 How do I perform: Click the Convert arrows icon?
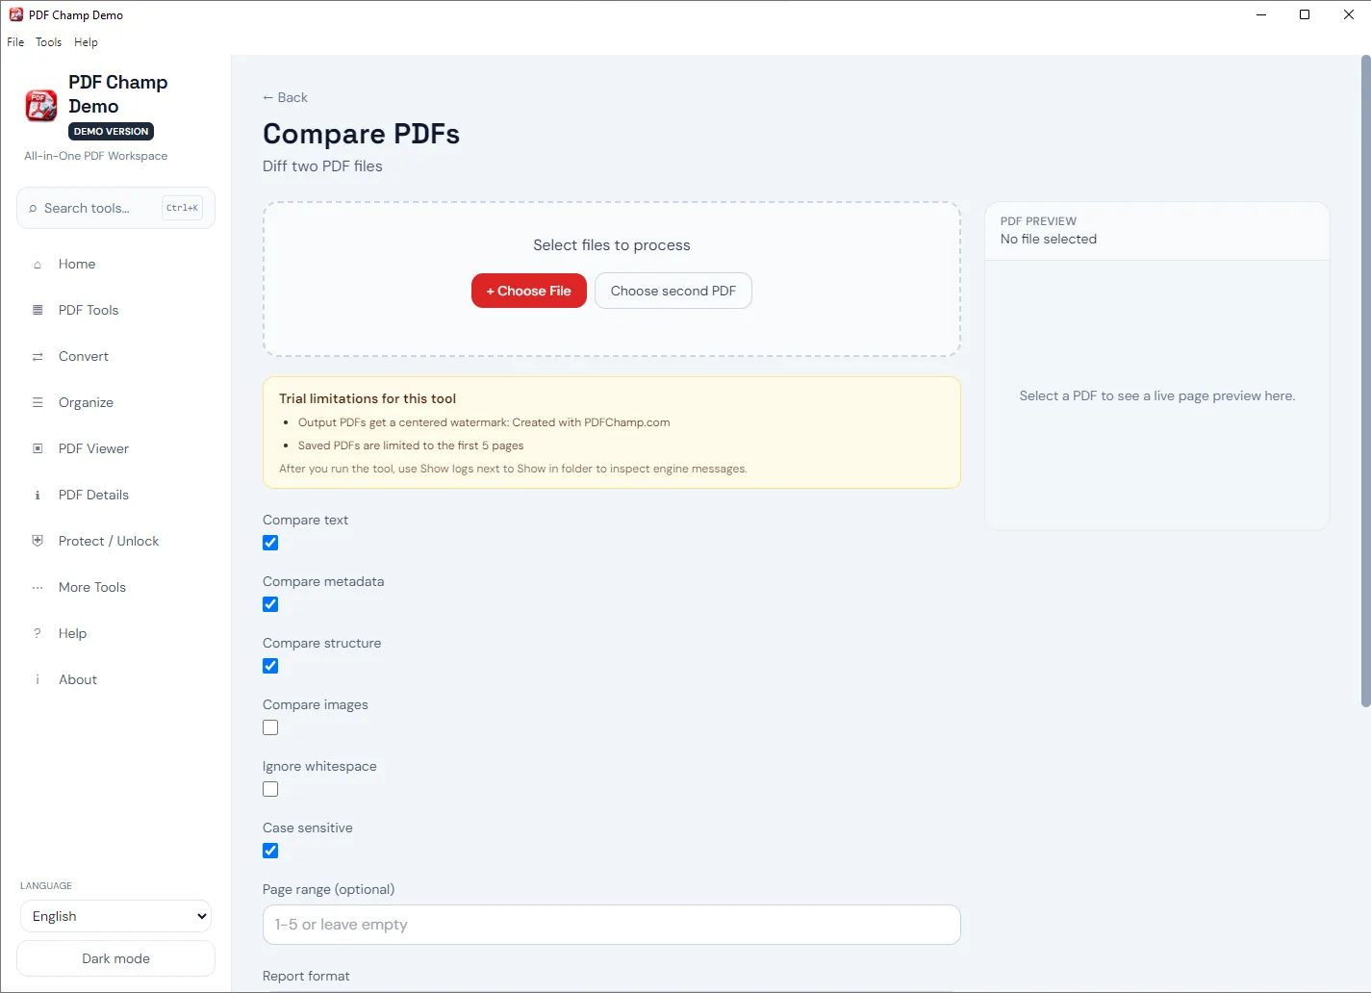(x=38, y=356)
